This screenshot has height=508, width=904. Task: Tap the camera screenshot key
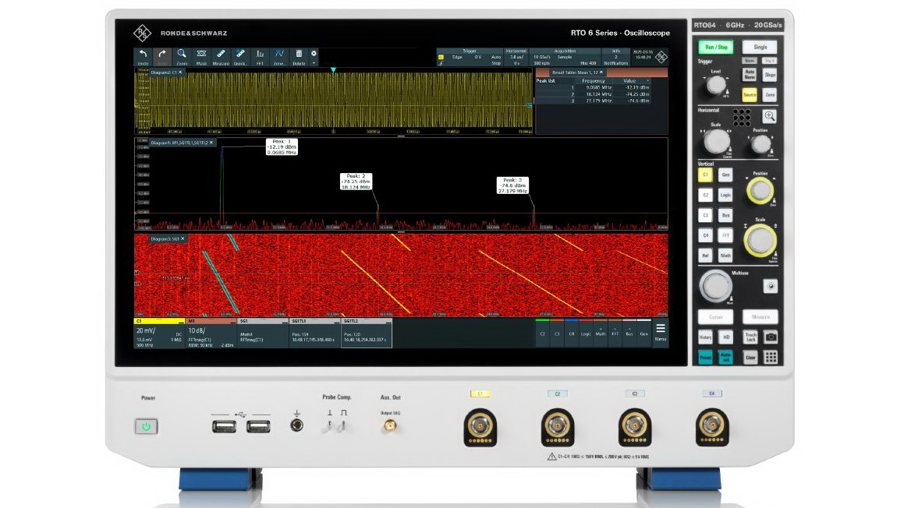point(771,337)
